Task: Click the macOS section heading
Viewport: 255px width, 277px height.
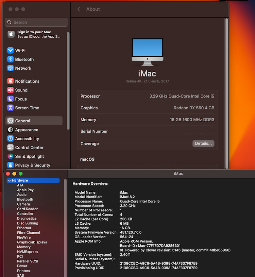Action: point(87,159)
